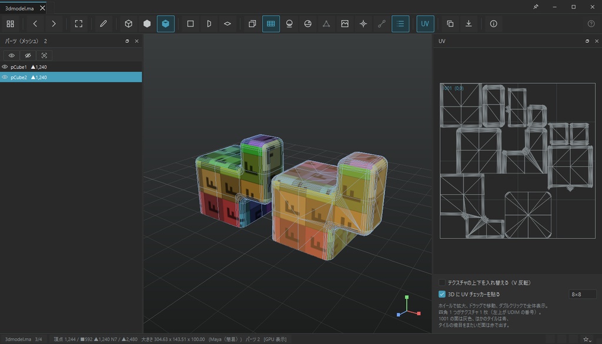Click the '3dmodel.ma 3/4' status bar text
602x344 pixels.
point(24,339)
